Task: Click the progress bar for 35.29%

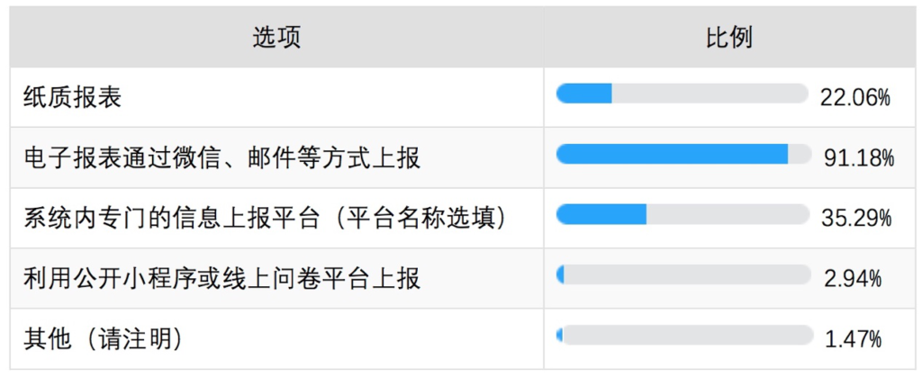Action: [682, 214]
